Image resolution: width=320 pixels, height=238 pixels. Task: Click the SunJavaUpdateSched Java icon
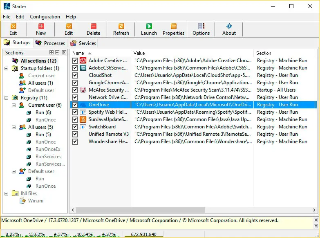[x=83, y=119]
